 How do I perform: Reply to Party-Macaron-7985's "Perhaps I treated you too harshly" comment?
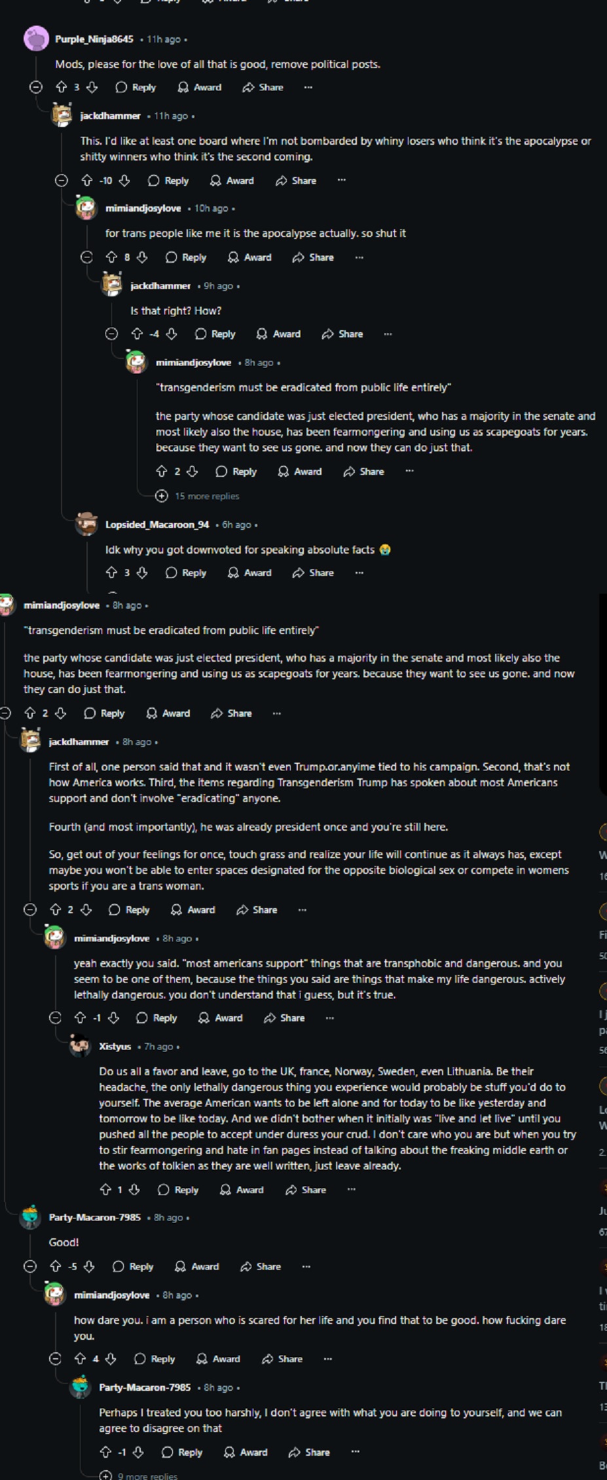point(181,1452)
